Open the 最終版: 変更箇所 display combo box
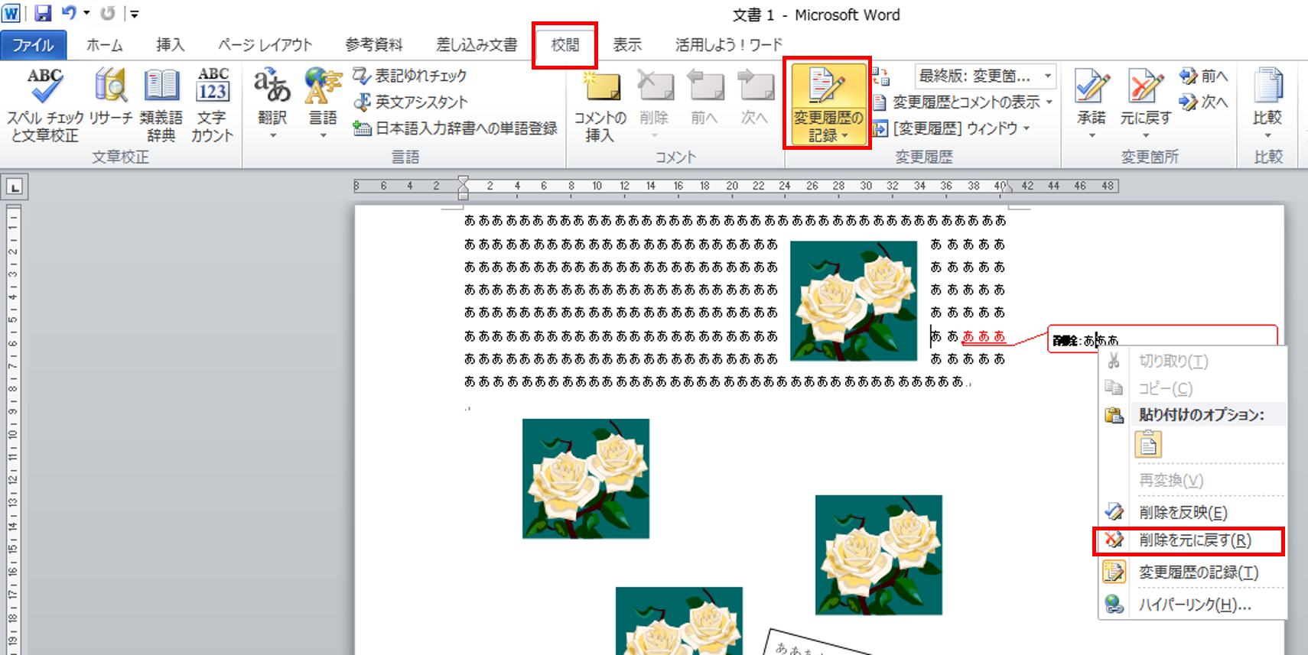 pyautogui.click(x=985, y=76)
